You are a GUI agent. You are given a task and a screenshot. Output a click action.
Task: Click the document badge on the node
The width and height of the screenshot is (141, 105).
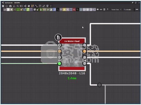click(58, 37)
